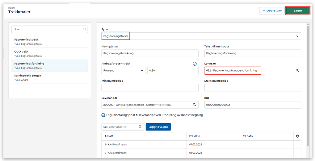The width and height of the screenshot is (315, 161).
Task: Click the KID input field
Action: point(252,105)
